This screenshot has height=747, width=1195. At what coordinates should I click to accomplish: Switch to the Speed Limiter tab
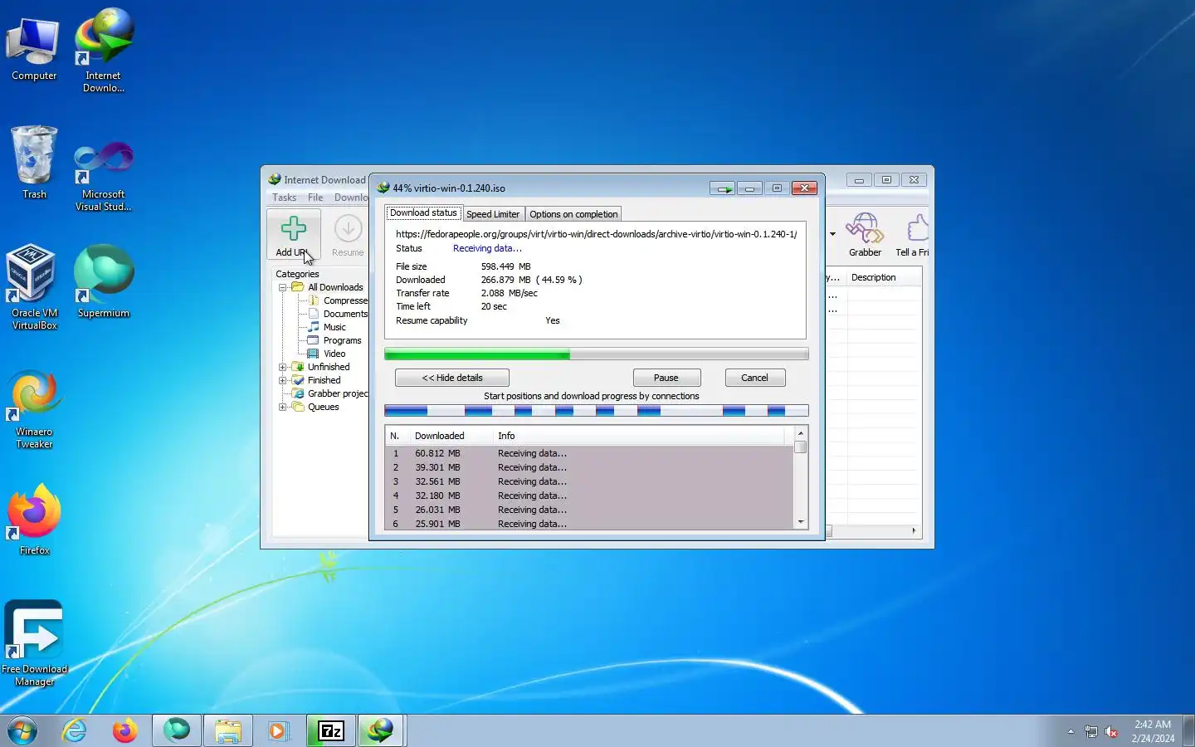(x=493, y=214)
